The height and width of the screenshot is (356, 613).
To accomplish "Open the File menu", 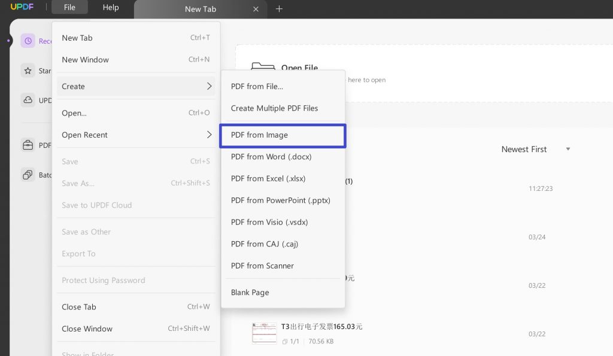I will (69, 7).
